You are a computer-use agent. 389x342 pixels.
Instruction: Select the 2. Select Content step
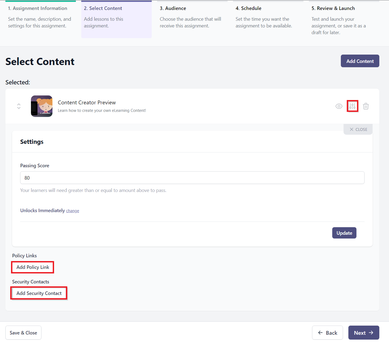pos(116,19)
